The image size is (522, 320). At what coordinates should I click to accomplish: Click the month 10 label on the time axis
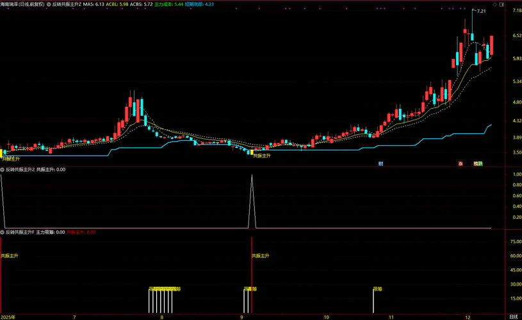point(326,317)
